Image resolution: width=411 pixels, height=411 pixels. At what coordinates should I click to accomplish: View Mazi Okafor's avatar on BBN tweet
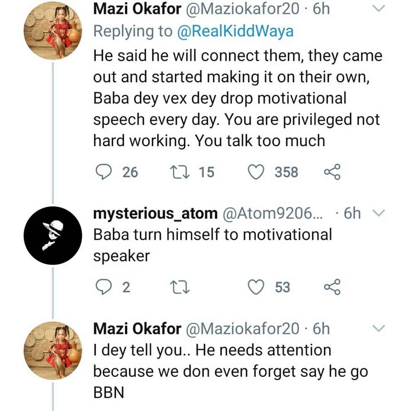point(53,350)
